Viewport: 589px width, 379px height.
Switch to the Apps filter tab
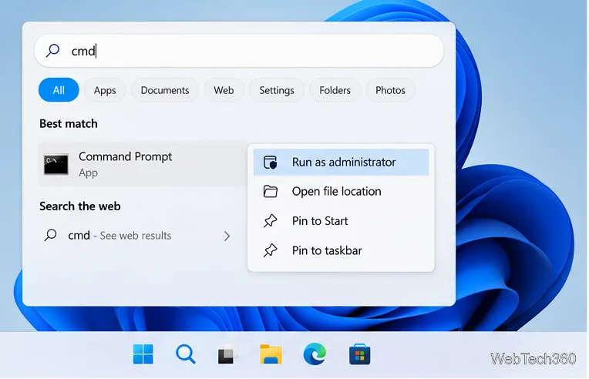(105, 90)
